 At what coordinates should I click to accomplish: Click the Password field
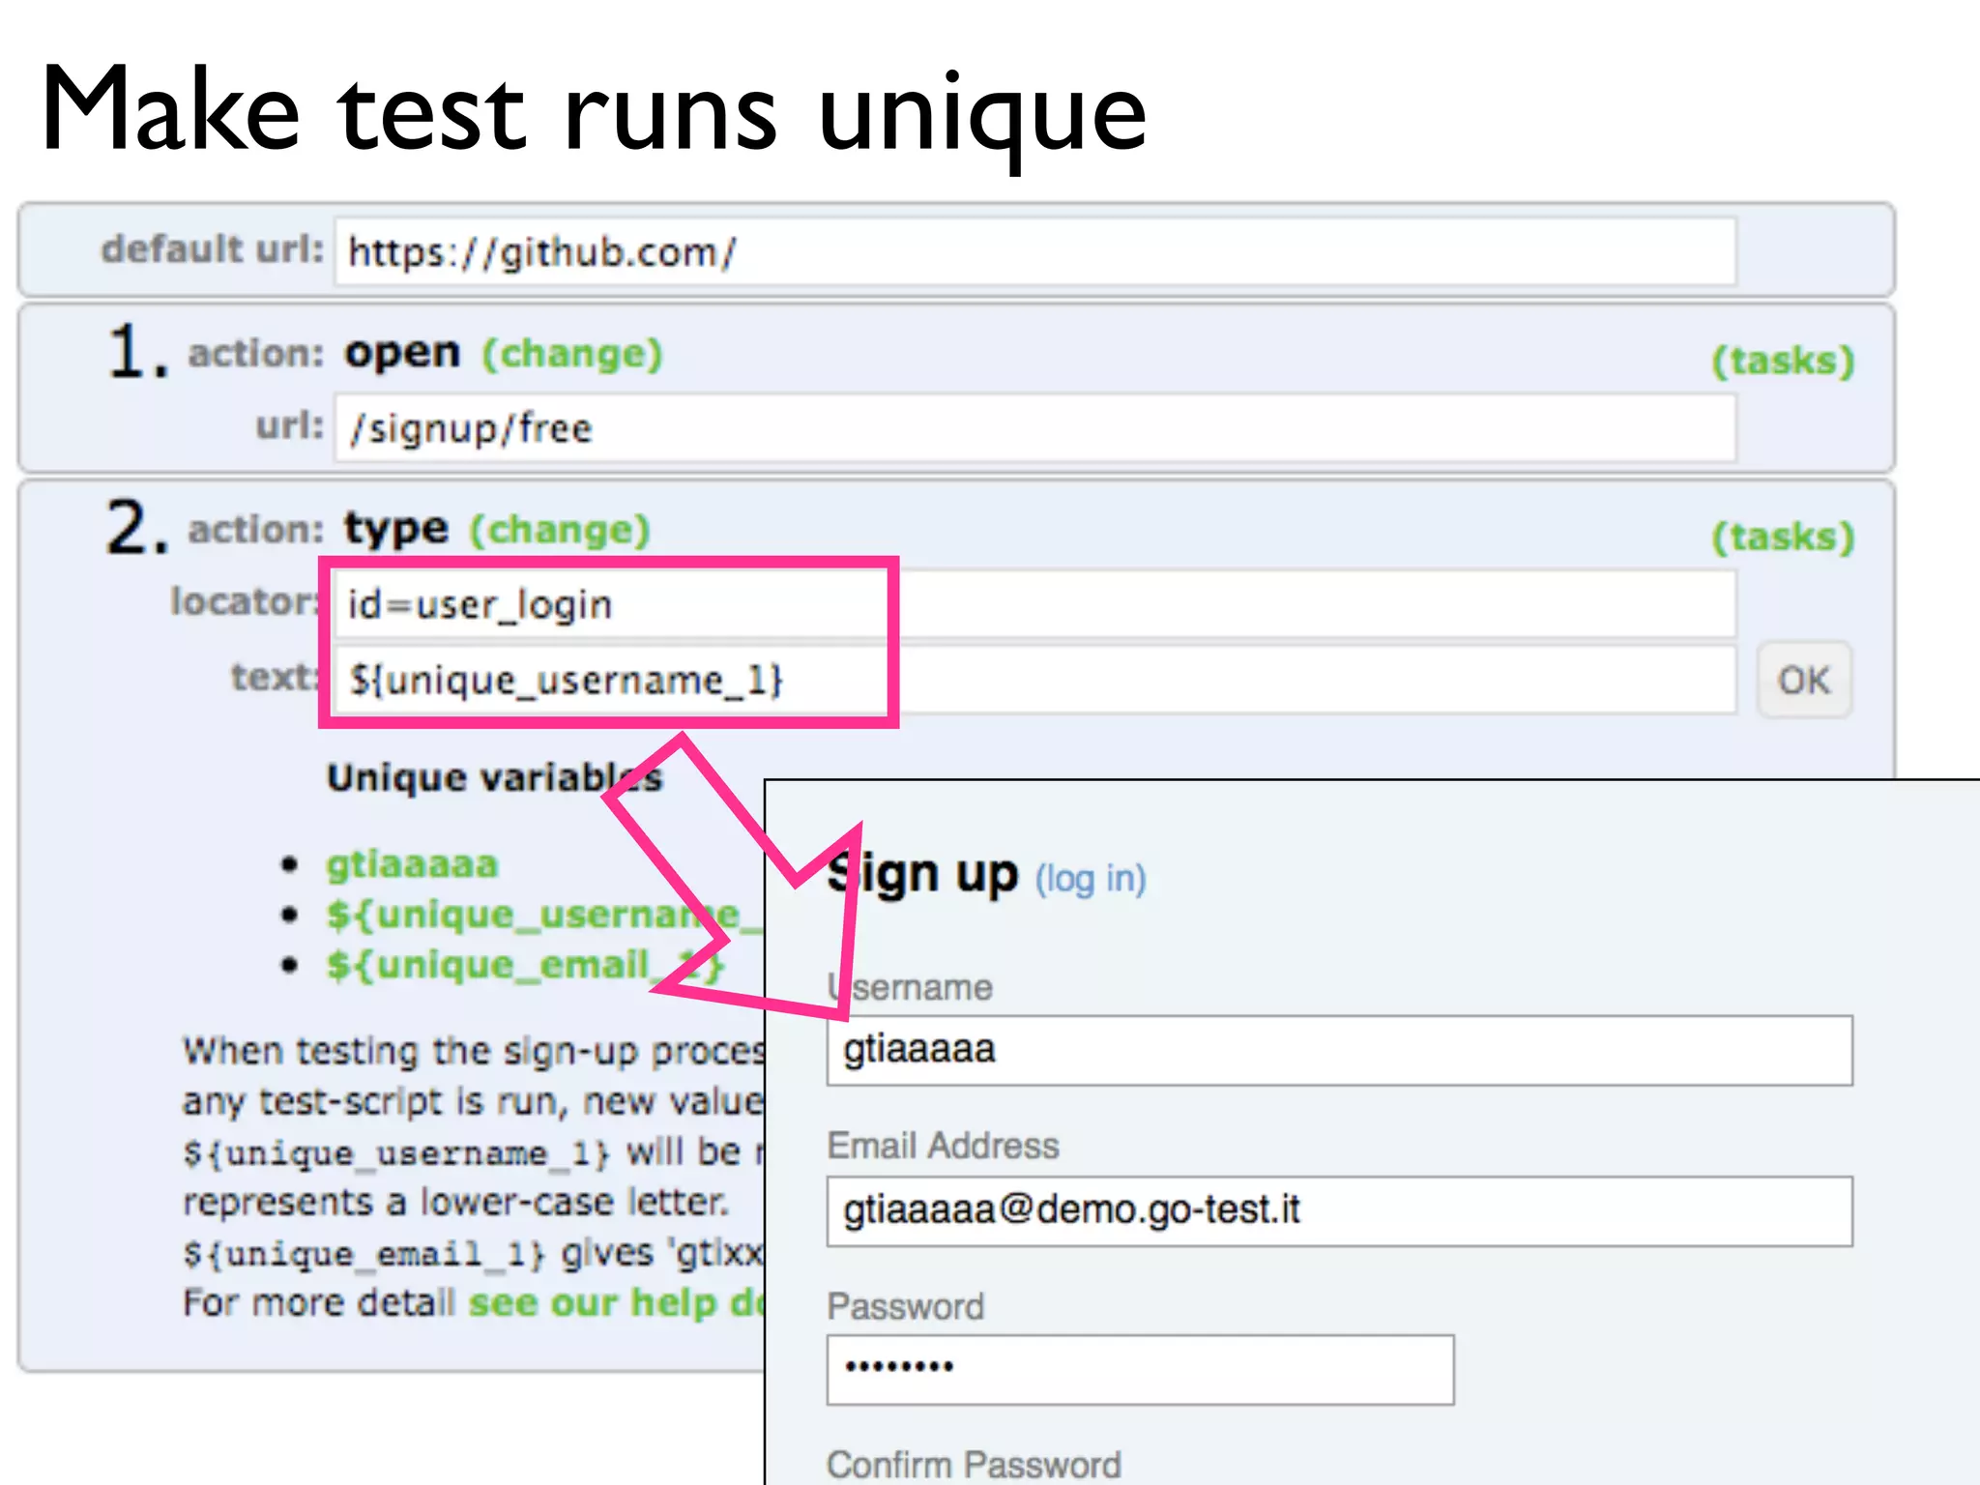[1140, 1370]
